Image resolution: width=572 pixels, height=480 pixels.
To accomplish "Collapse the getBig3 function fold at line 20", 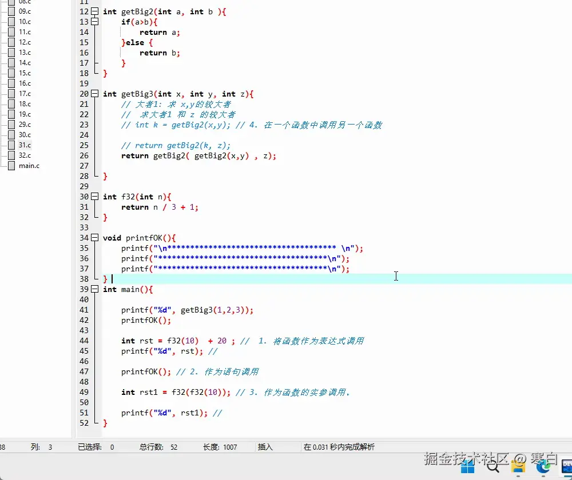I will (x=94, y=94).
